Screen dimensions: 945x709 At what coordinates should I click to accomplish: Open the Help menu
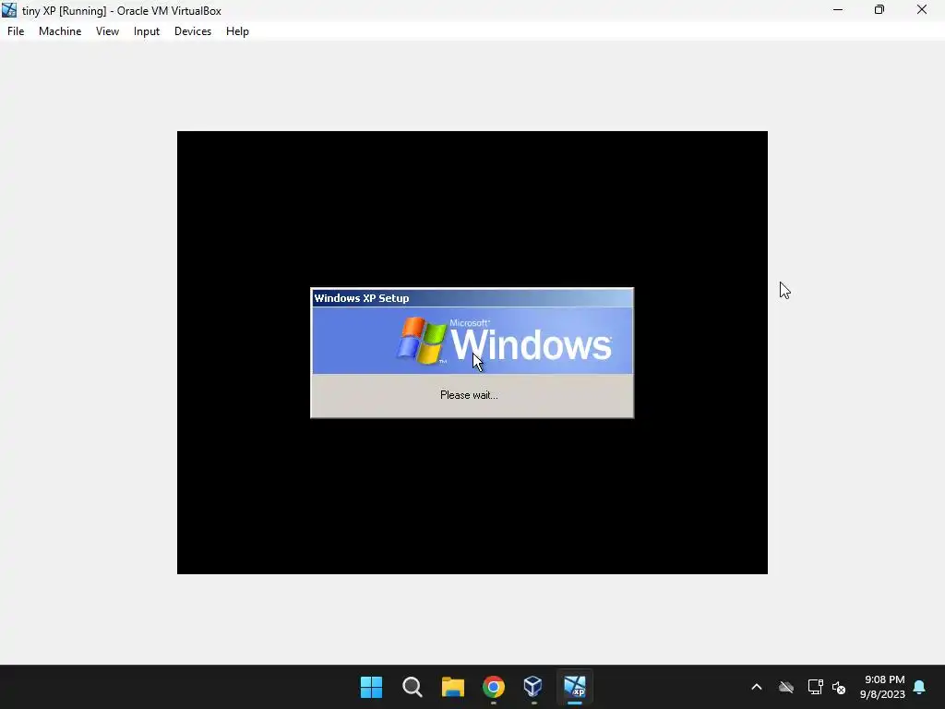click(x=237, y=31)
